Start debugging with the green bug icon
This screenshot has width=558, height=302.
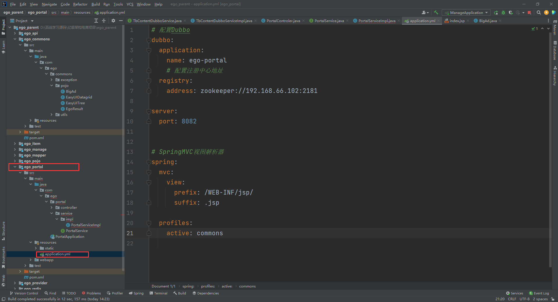coord(503,12)
